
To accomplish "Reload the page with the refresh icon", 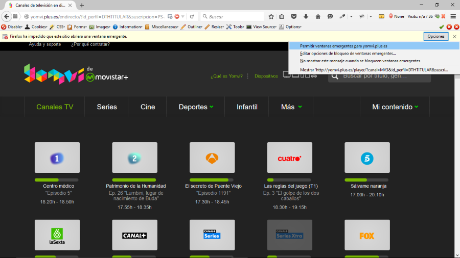I will pyautogui.click(x=192, y=17).
